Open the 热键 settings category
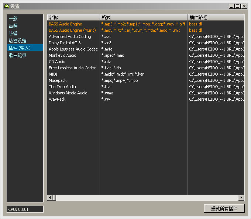Image resolution: width=251 pixels, height=219 pixels. tap(13, 33)
